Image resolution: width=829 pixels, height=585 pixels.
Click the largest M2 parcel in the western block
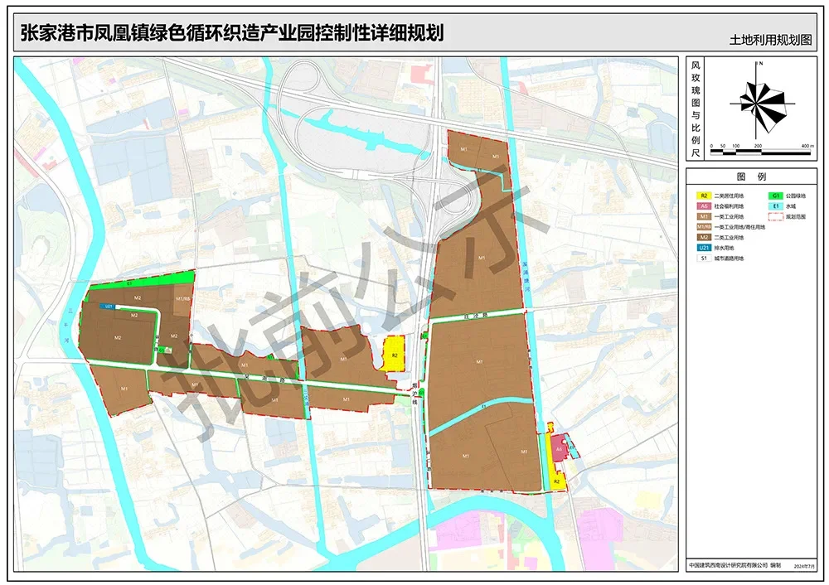[x=117, y=336]
